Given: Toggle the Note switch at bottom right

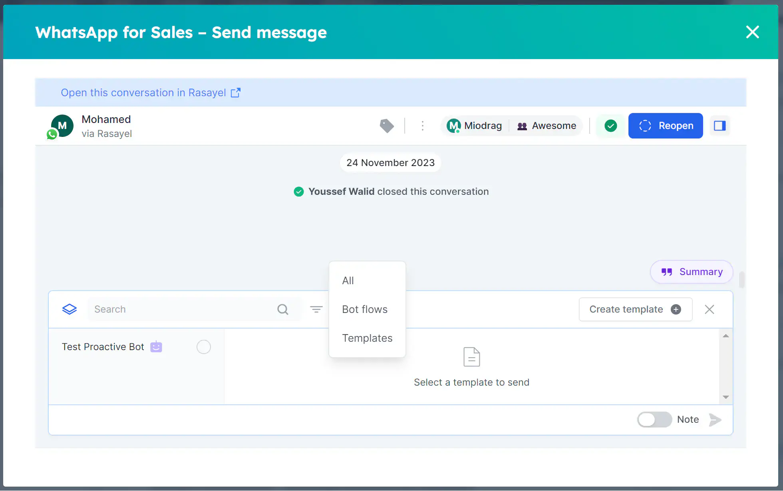Looking at the screenshot, I should [x=654, y=419].
